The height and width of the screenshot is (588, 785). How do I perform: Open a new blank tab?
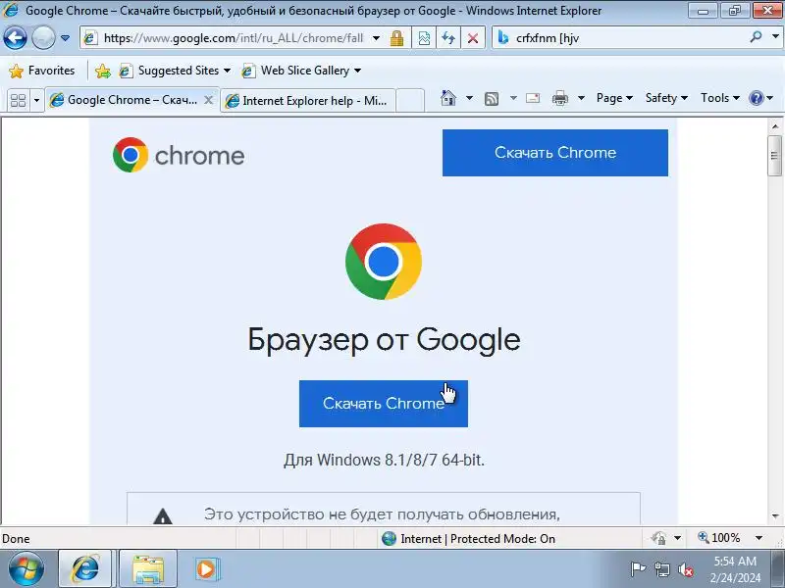[x=410, y=101]
